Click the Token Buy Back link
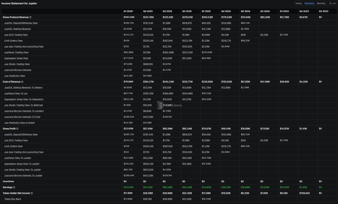Viewport: 338px width, 204px height. tap(13, 199)
